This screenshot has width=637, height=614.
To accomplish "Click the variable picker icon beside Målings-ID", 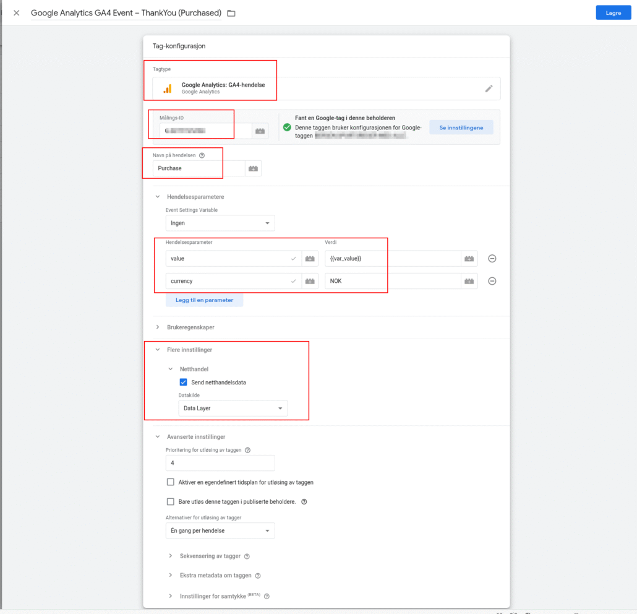I will click(260, 131).
